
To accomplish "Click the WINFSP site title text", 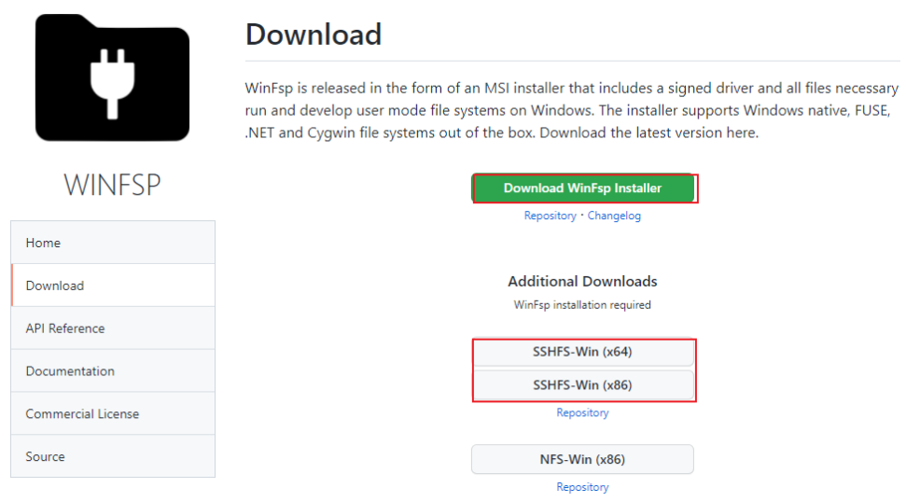I will point(112,185).
